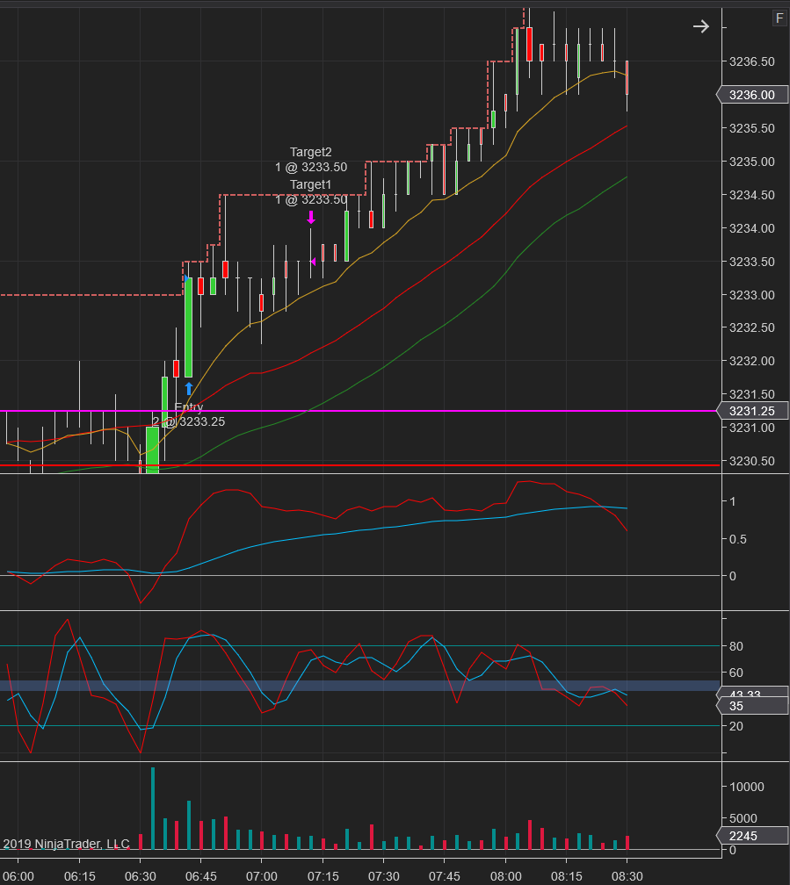Screen dimensions: 790x885
Task: Click the 20 level label on oscillator axis
Action: (x=736, y=726)
